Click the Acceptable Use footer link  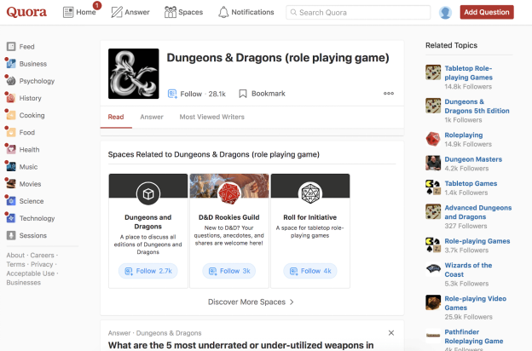click(x=30, y=273)
